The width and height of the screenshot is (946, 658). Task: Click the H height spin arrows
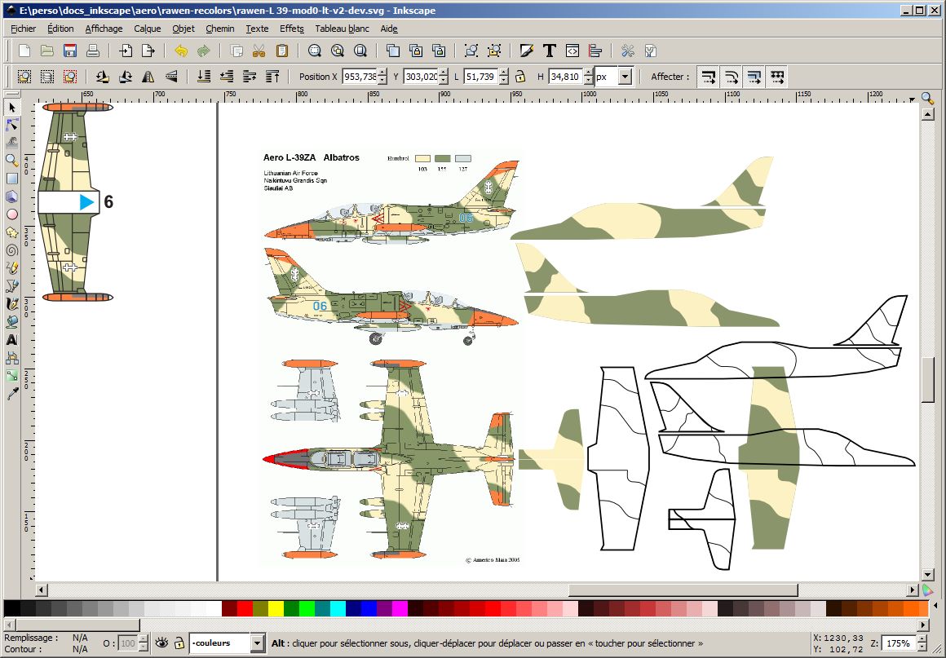[x=588, y=77]
